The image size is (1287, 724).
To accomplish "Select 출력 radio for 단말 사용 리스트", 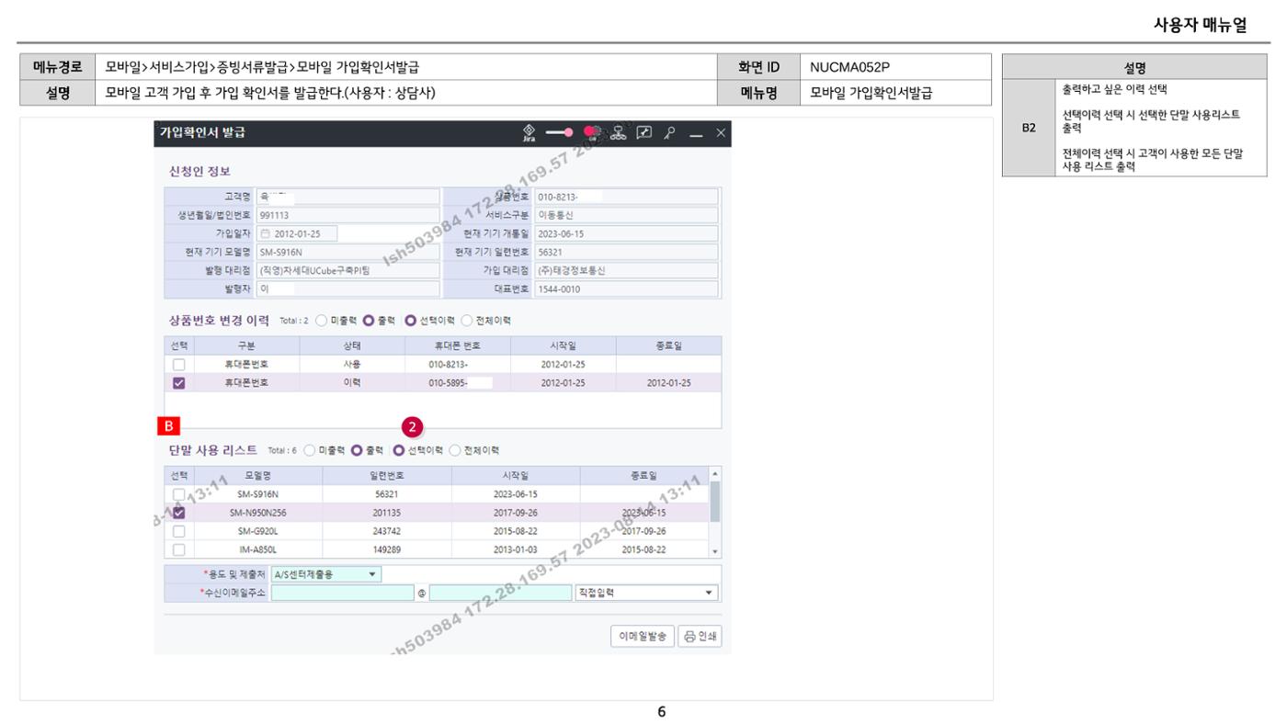I will (x=356, y=450).
